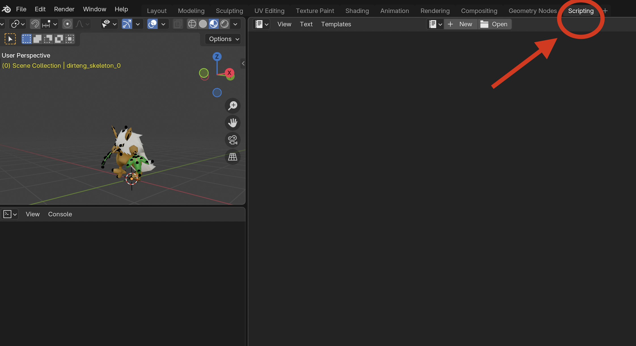636x346 pixels.
Task: Toggle proportional editing
Action: point(67,24)
